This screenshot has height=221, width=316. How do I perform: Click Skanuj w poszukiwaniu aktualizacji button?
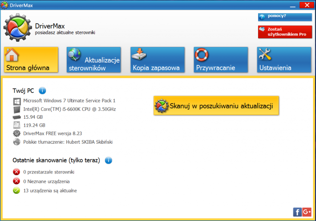[x=216, y=106]
